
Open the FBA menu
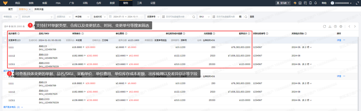pyautogui.click(x=58, y=3)
